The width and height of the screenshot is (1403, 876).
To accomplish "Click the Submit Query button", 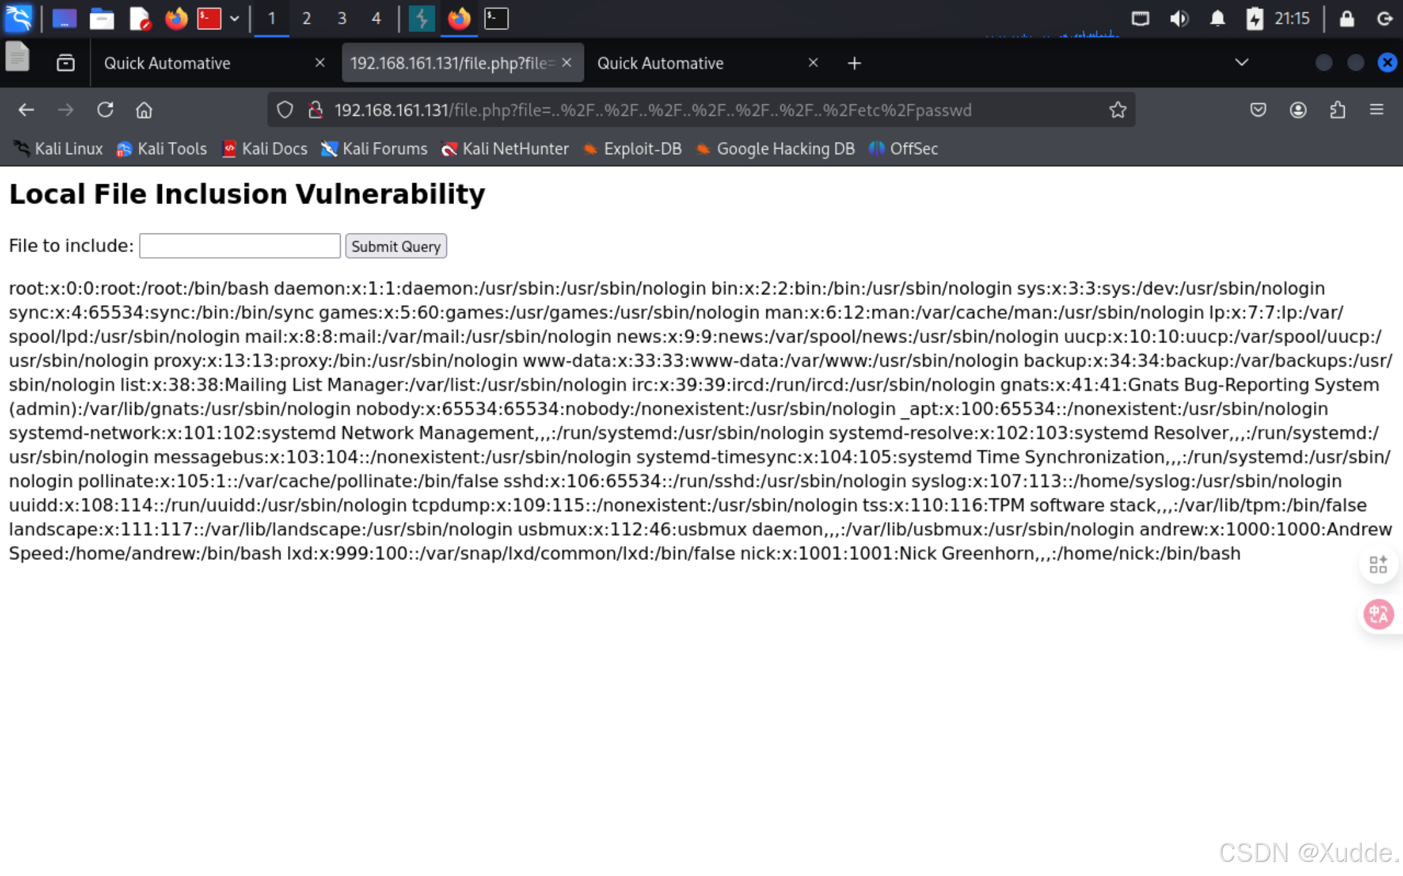I will (x=396, y=246).
